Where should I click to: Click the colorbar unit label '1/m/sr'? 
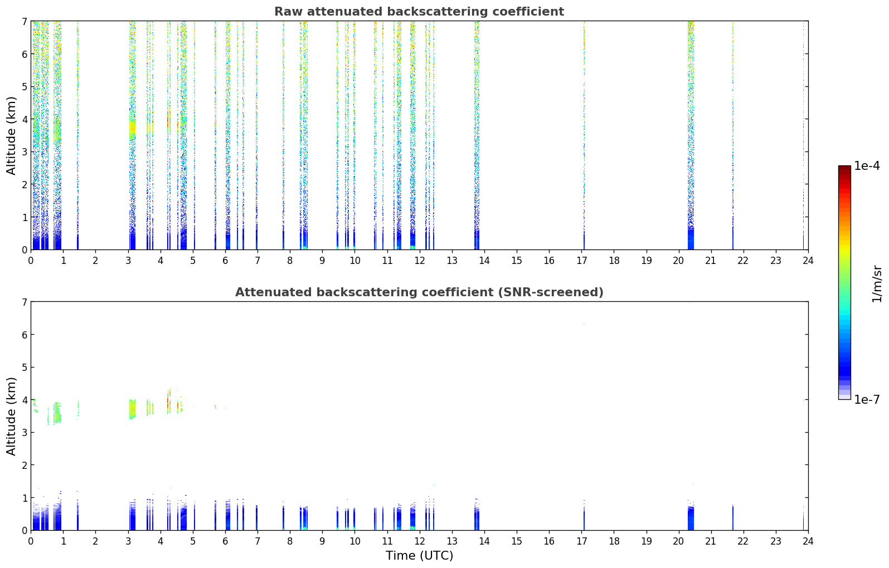pos(877,283)
